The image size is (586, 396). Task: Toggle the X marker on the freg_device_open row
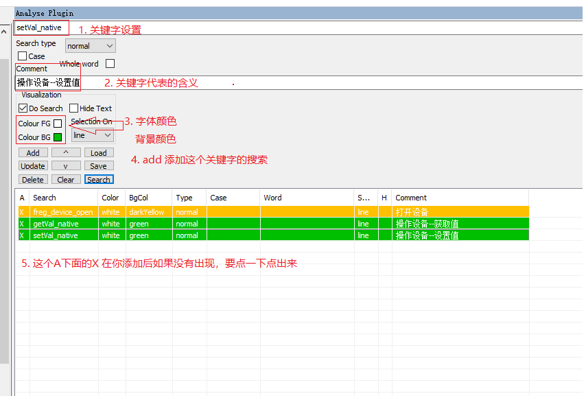click(22, 211)
